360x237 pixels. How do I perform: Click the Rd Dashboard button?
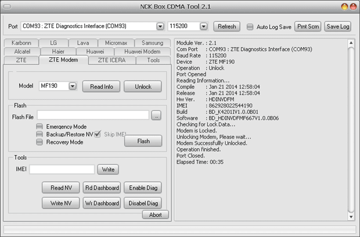click(102, 188)
